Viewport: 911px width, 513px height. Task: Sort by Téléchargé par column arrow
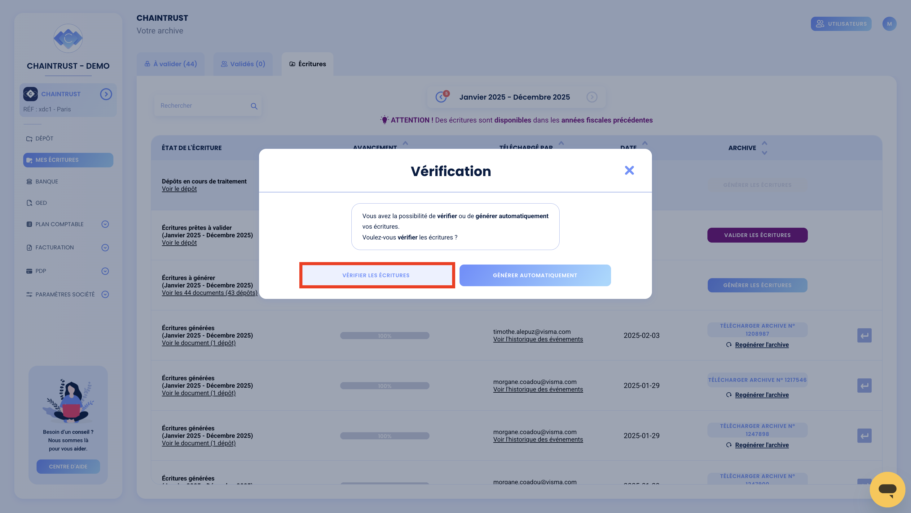(x=561, y=143)
